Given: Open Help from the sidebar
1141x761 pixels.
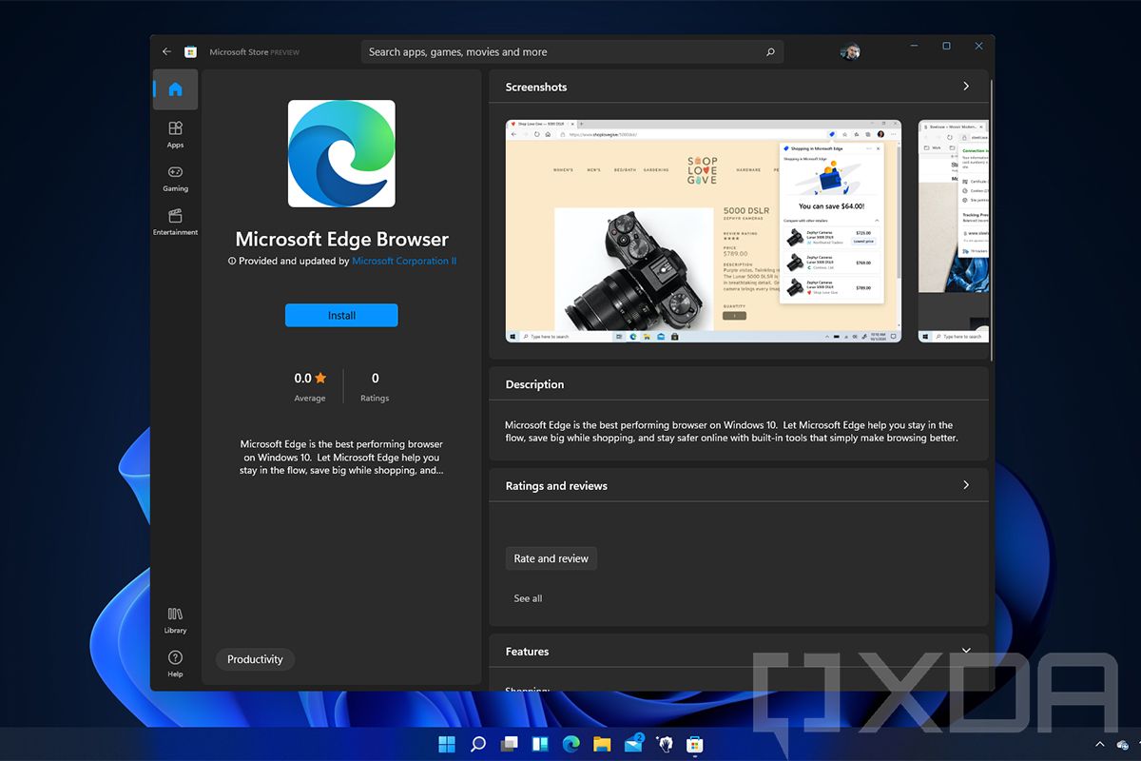Looking at the screenshot, I should click(175, 663).
